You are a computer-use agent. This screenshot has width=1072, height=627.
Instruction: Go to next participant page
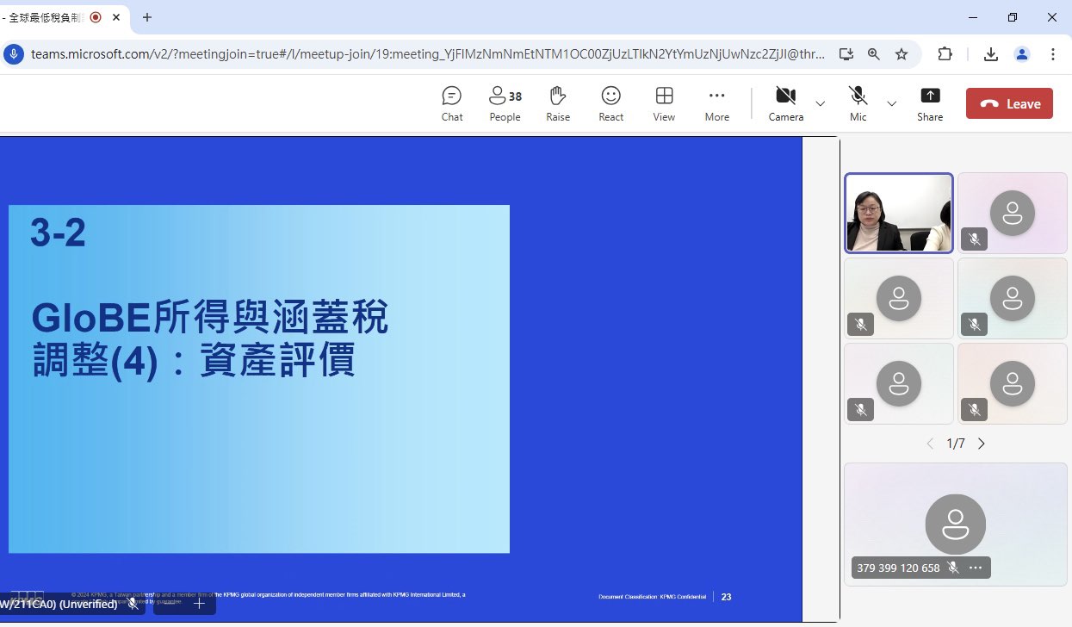981,444
